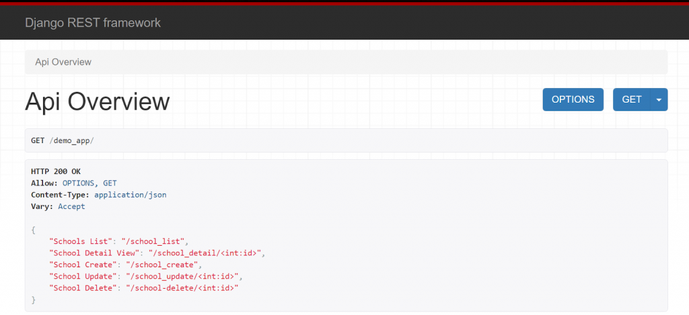The image size is (689, 315).
Task: Click the "School Create" JSON key
Action: coord(83,265)
